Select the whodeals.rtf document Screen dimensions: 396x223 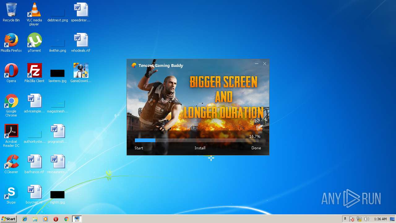[x=81, y=43]
